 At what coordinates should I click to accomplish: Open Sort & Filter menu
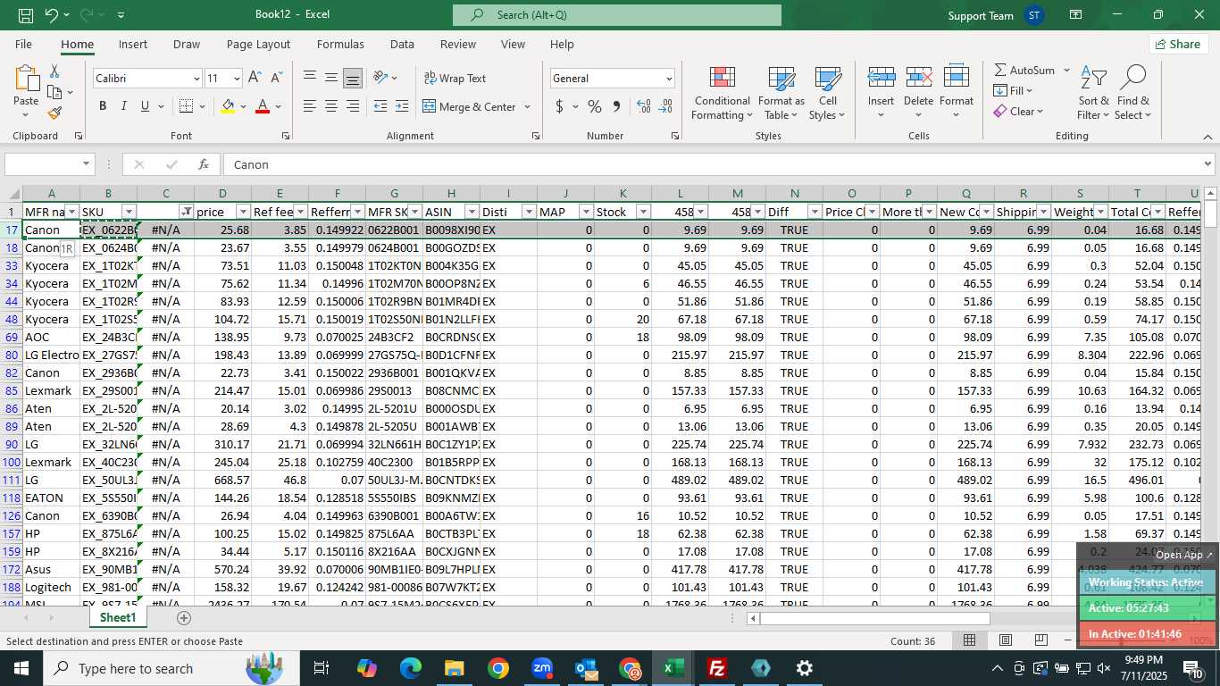(1093, 93)
